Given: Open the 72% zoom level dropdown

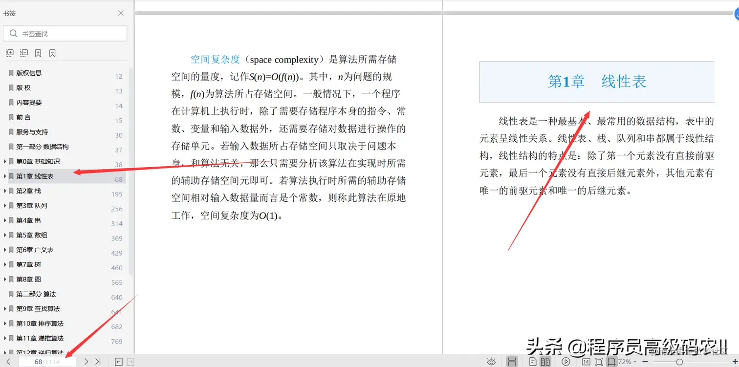Looking at the screenshot, I should pos(627,361).
